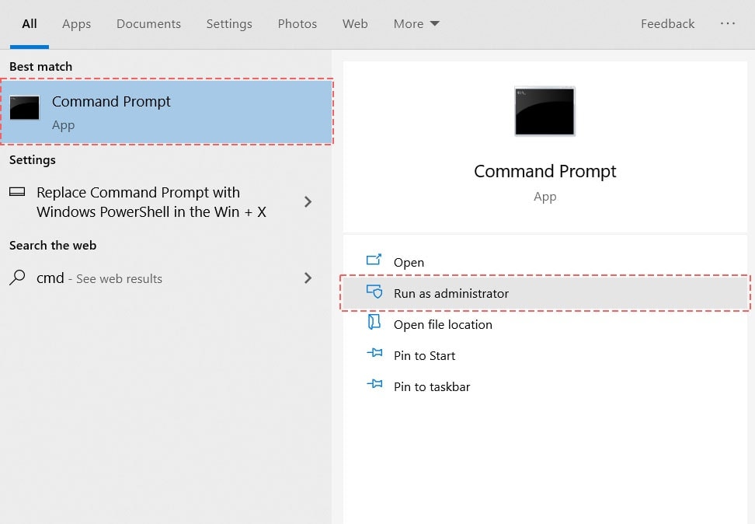The height and width of the screenshot is (524, 755).
Task: Click the Open action icon
Action: 374,262
